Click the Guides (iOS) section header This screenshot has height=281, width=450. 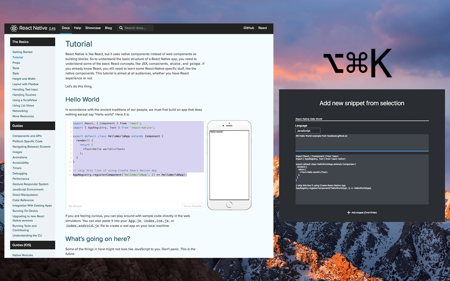coord(32,245)
